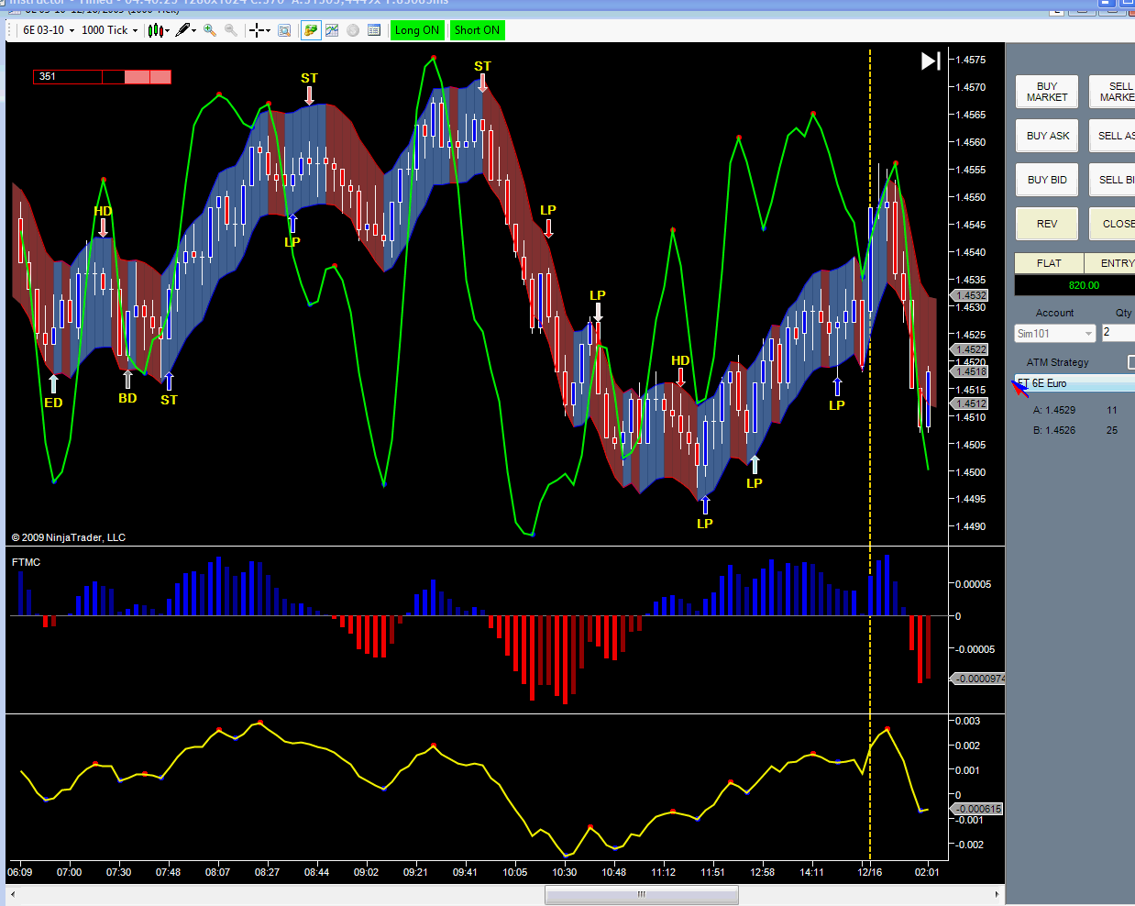1135x906 pixels.
Task: Expand the Sim101 account dropdown
Action: click(1055, 334)
